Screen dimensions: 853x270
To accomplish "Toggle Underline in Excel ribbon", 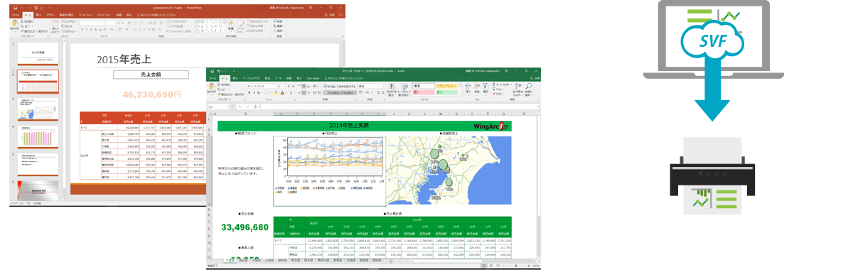I will [x=258, y=93].
